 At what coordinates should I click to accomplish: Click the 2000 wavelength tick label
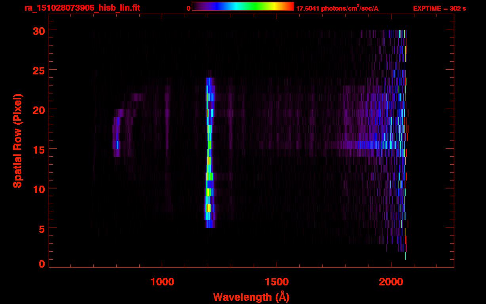[391, 282]
